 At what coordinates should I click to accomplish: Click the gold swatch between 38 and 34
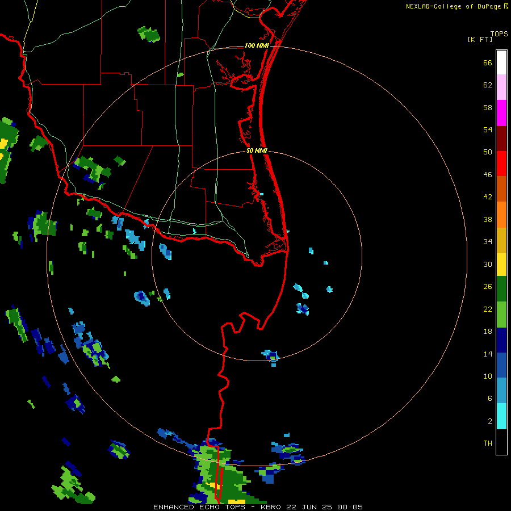(501, 240)
